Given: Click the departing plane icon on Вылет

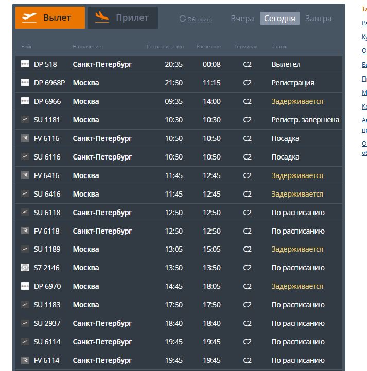Looking at the screenshot, I should point(29,17).
